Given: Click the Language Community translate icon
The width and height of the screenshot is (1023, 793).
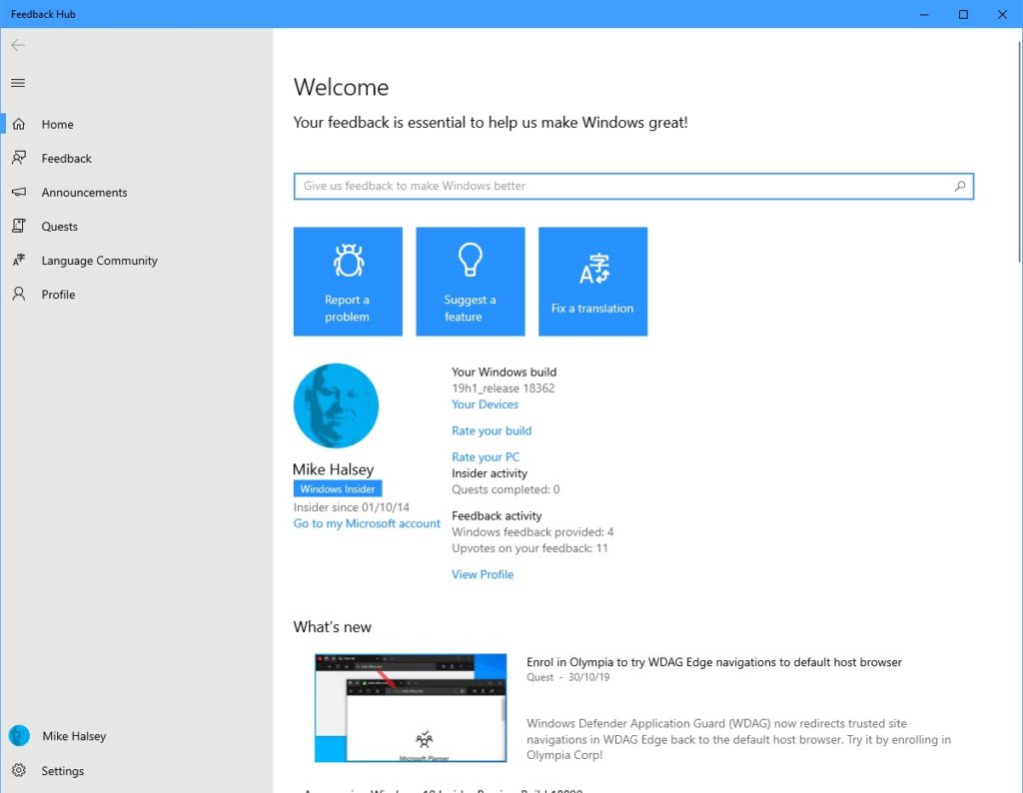Looking at the screenshot, I should tap(19, 261).
